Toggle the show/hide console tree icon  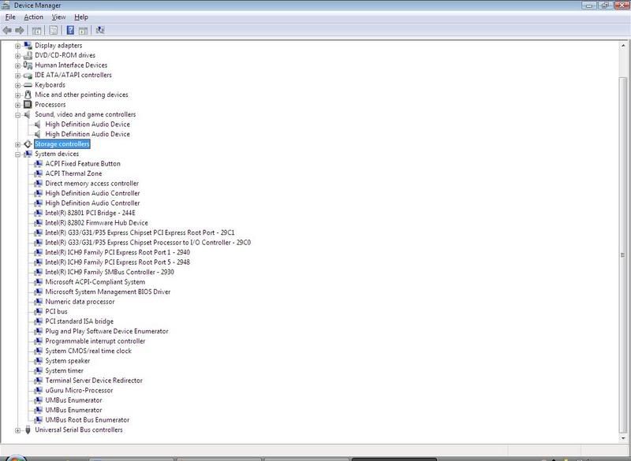point(36,30)
